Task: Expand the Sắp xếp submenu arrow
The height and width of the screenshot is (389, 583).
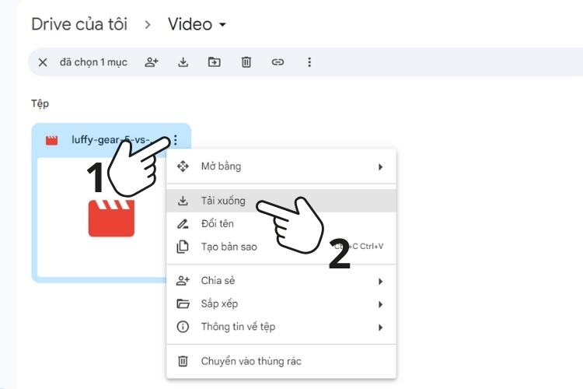Action: pyautogui.click(x=380, y=304)
